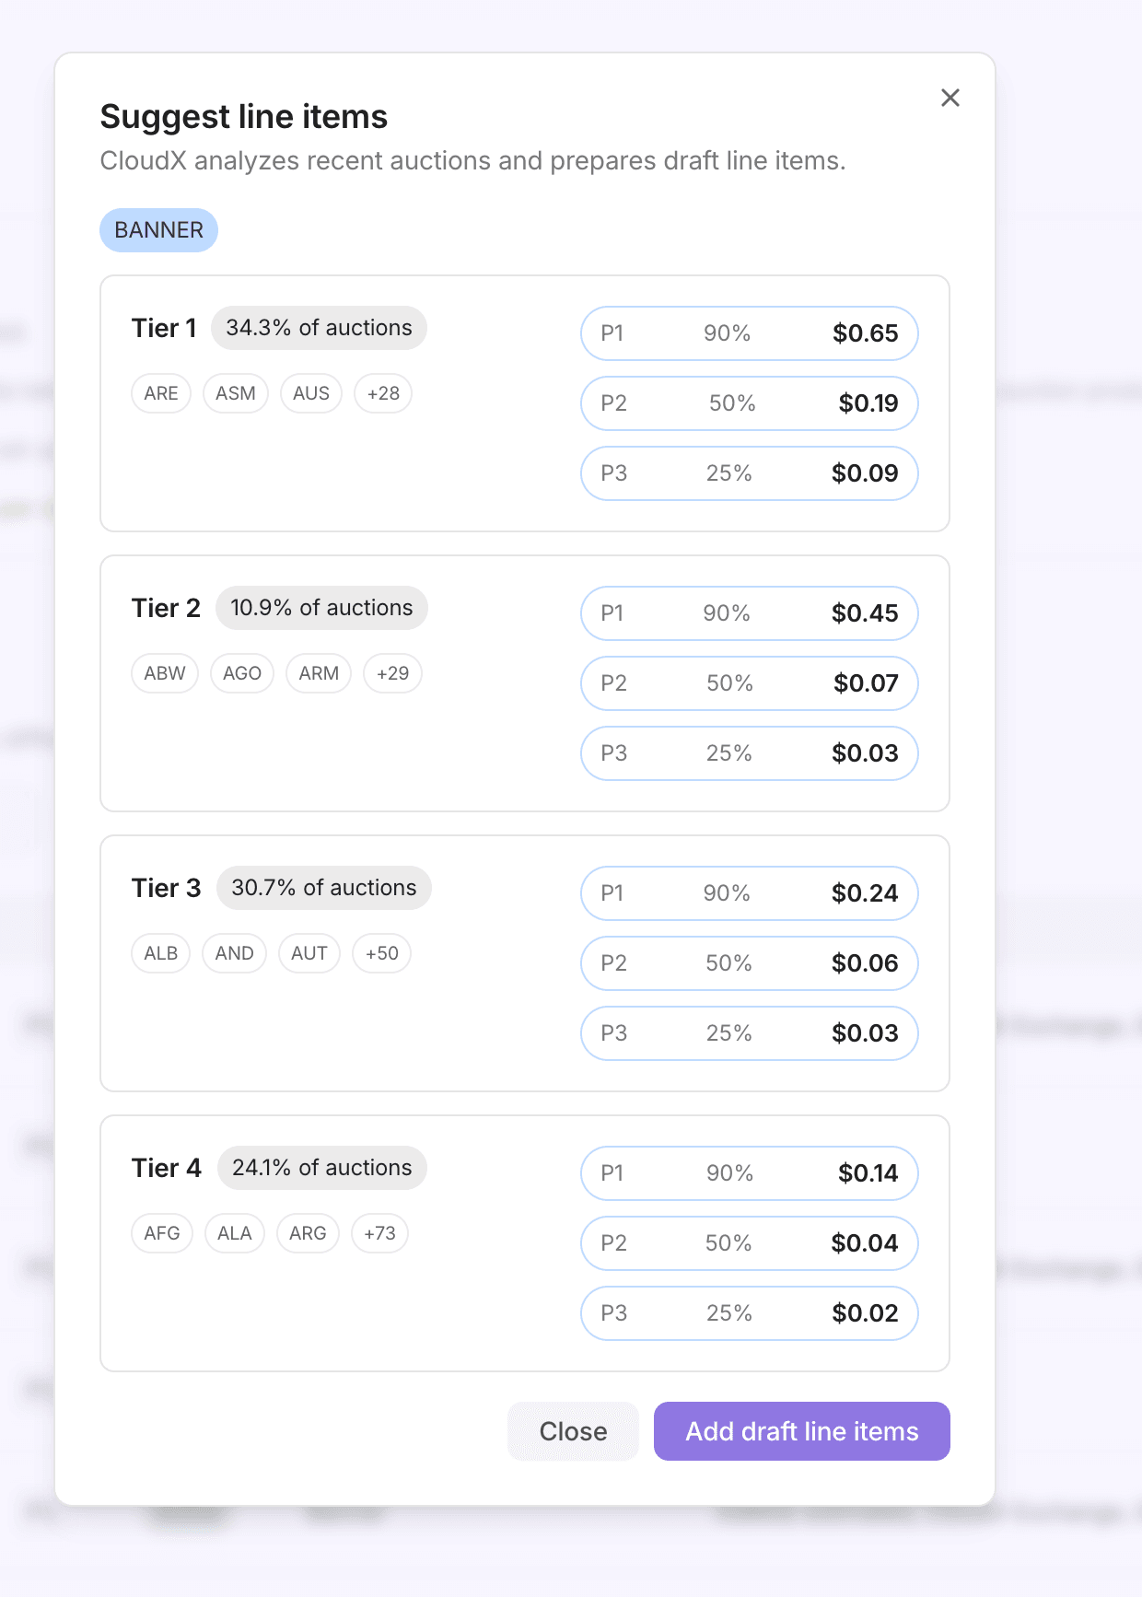Click the ARG country chip

click(308, 1233)
